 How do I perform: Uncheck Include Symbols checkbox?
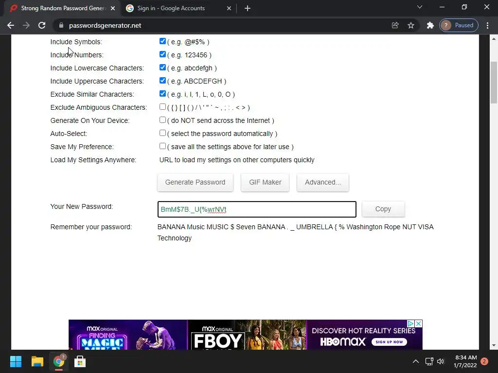pos(162,41)
